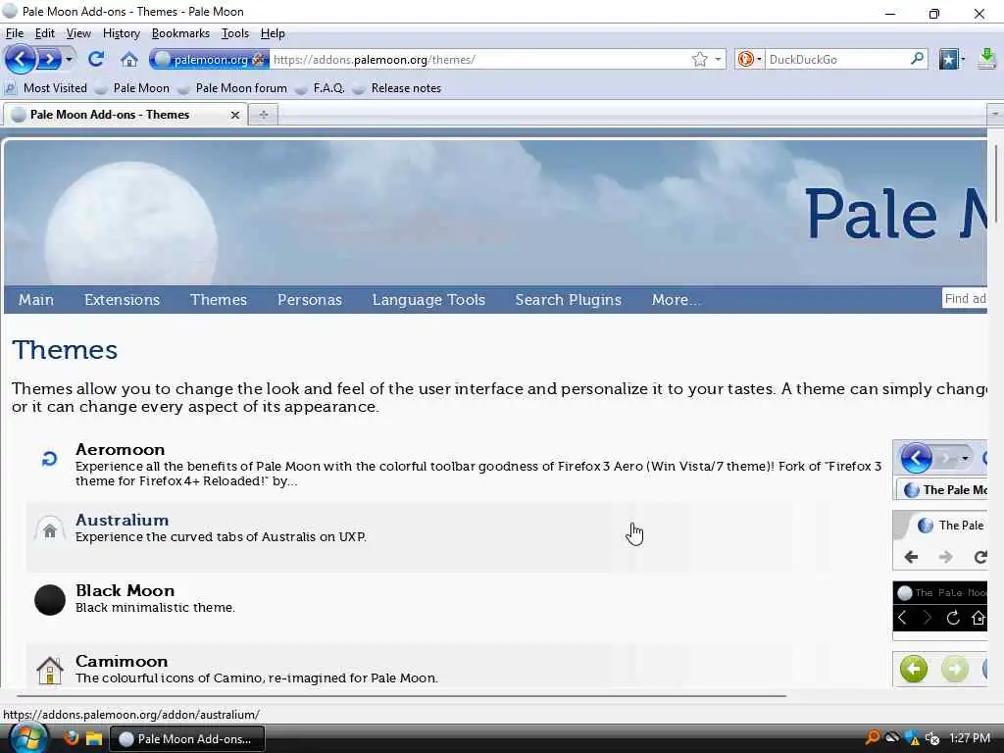
Task: Click the Camimoon house icon
Action: (49, 671)
